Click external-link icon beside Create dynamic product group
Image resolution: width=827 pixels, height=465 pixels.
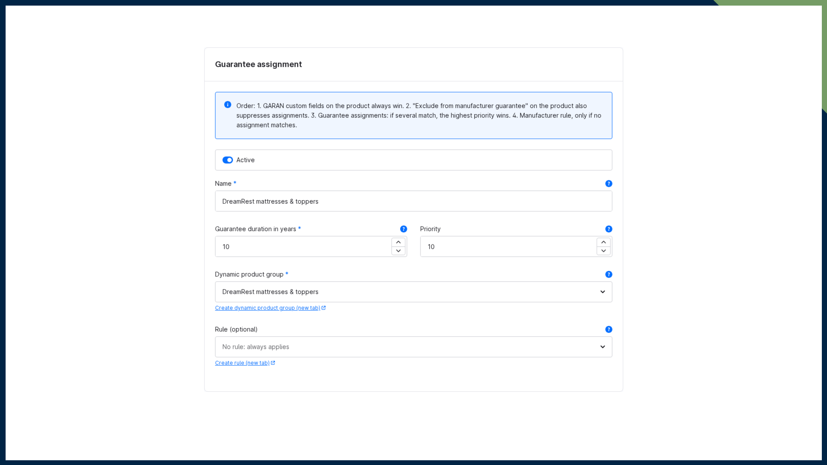point(323,308)
